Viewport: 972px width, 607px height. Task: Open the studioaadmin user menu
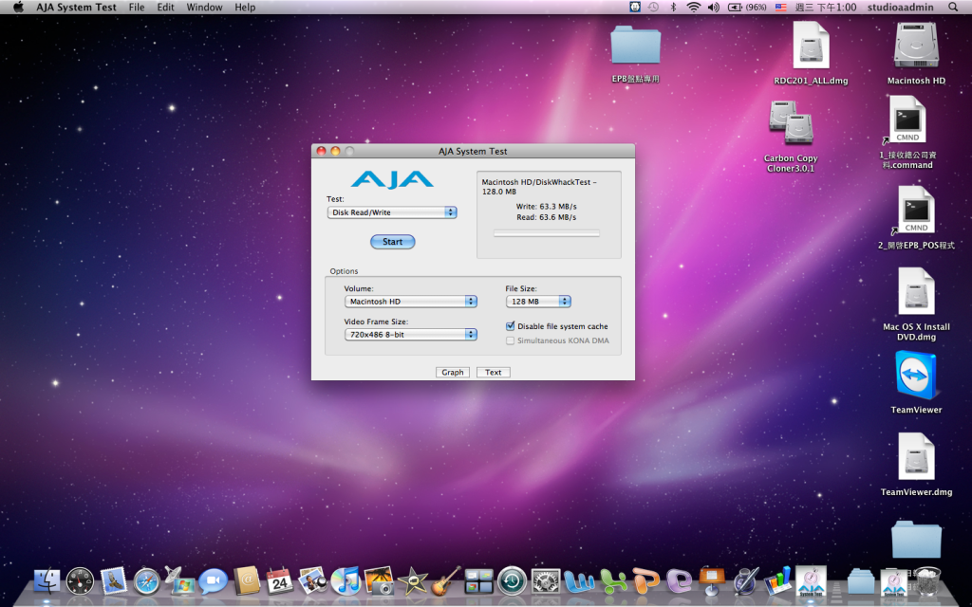click(x=900, y=8)
